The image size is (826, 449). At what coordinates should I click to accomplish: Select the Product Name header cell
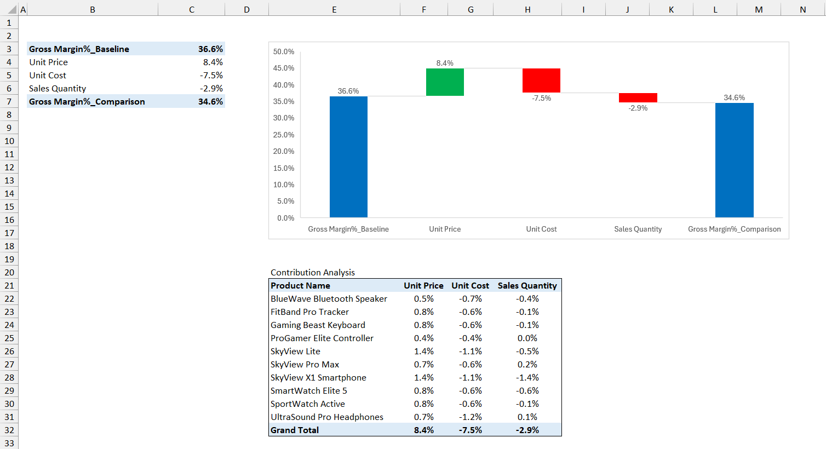coord(300,285)
